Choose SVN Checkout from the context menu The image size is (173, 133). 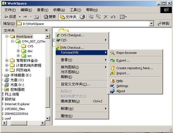[82, 47]
